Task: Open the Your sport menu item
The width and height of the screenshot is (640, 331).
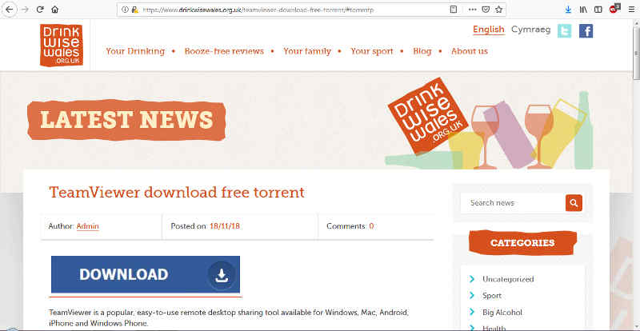Action: (x=371, y=51)
